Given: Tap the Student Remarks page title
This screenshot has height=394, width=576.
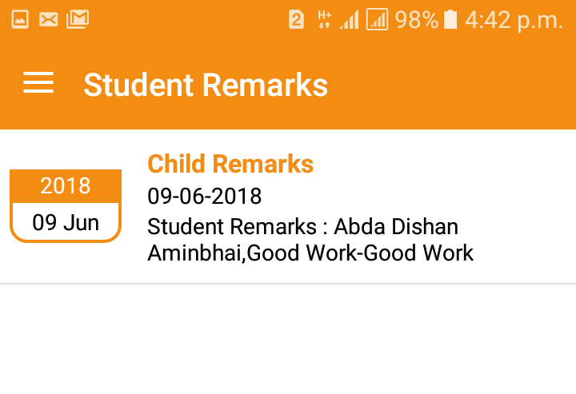Looking at the screenshot, I should point(206,85).
